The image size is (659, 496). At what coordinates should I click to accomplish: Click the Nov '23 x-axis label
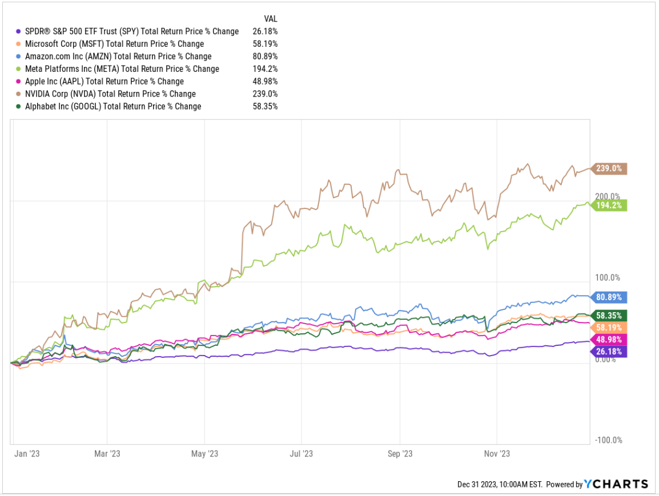(497, 454)
